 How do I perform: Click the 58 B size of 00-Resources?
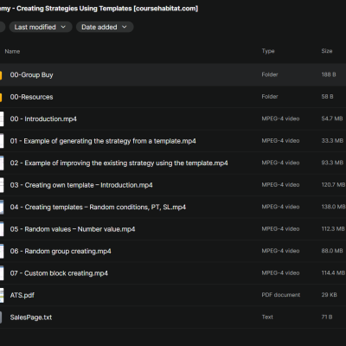click(327, 97)
